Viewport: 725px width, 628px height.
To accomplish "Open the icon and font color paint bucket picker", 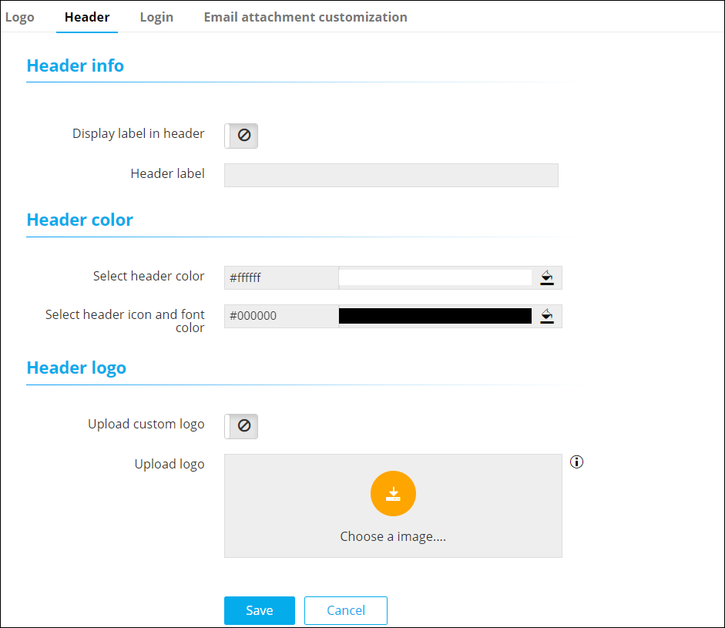I will (x=547, y=316).
